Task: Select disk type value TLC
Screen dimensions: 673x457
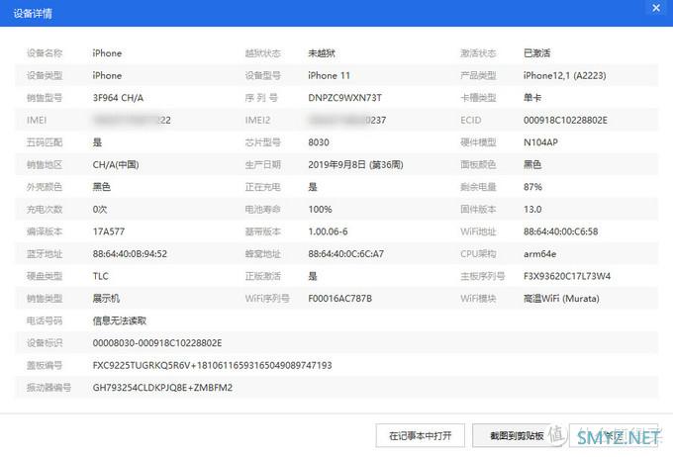Action: coord(101,276)
